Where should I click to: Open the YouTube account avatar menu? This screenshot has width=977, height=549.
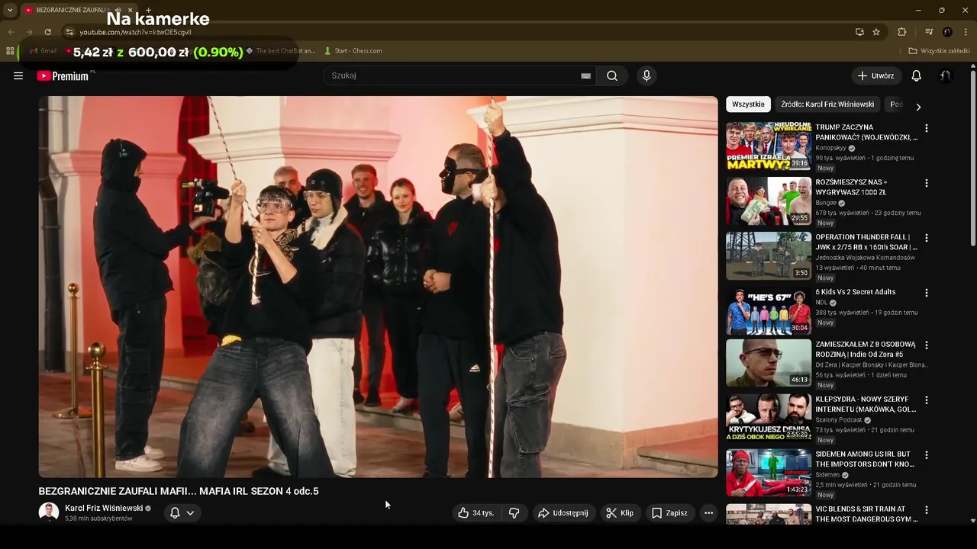(945, 75)
